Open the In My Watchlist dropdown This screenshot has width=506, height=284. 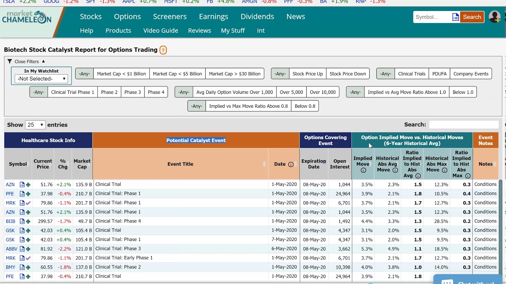coord(42,79)
